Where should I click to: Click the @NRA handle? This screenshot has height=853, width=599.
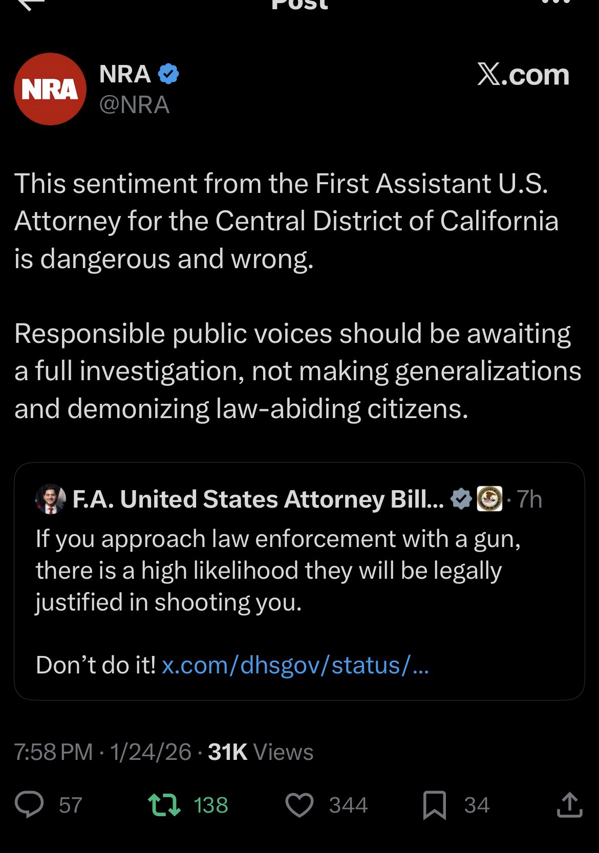134,105
